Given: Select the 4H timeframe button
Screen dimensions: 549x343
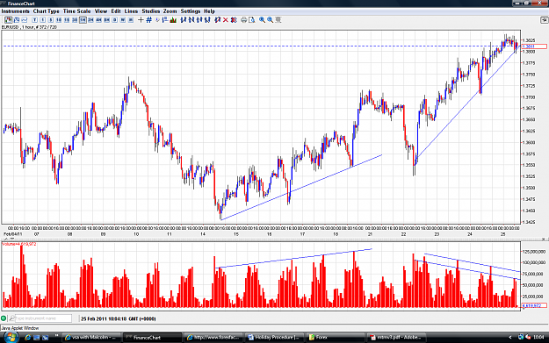Looking at the screenshot, I should (98, 20).
